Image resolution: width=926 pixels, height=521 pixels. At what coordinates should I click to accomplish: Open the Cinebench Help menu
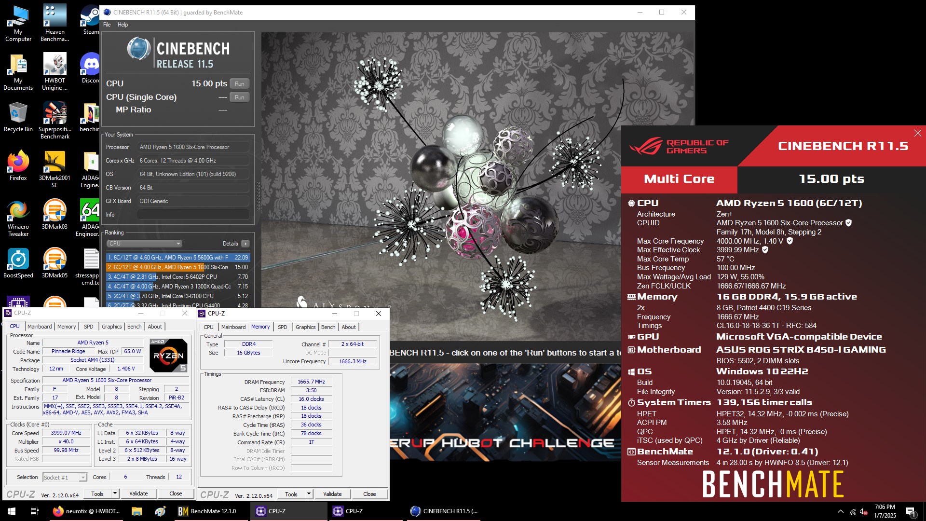(x=123, y=25)
